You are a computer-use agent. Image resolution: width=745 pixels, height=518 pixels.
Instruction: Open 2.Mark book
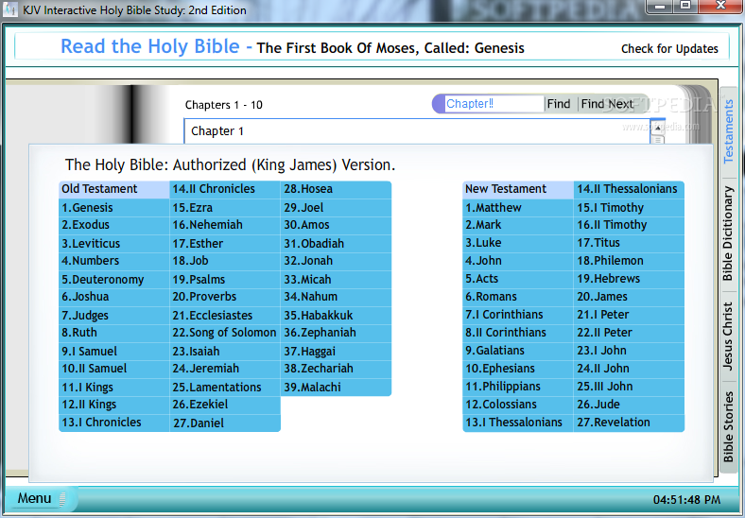518,225
